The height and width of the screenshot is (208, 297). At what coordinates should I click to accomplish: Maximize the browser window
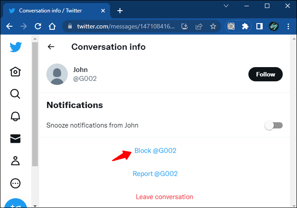point(267,6)
